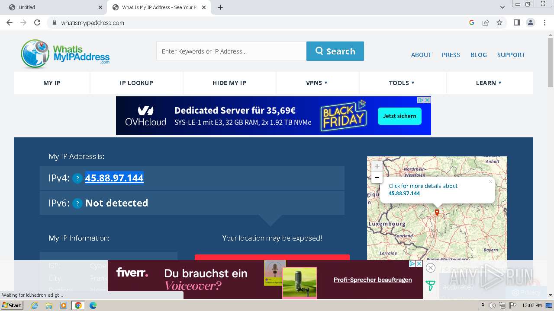Click Profi-Sprecher beauftragen in fiverr ad
The width and height of the screenshot is (554, 311).
[373, 280]
